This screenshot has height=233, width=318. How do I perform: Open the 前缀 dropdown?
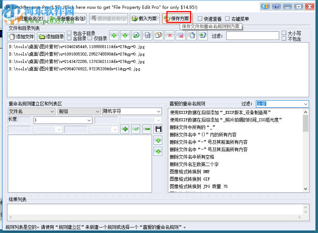78,111
